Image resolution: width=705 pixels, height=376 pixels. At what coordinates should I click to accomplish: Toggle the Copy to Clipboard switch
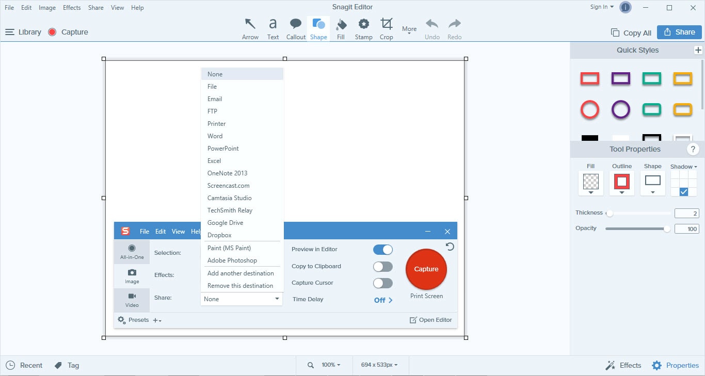click(x=383, y=267)
